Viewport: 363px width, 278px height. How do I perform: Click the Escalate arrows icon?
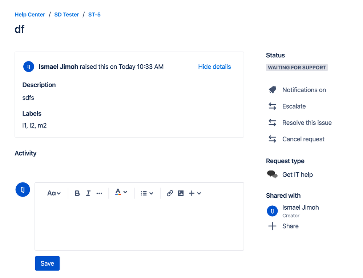272,106
